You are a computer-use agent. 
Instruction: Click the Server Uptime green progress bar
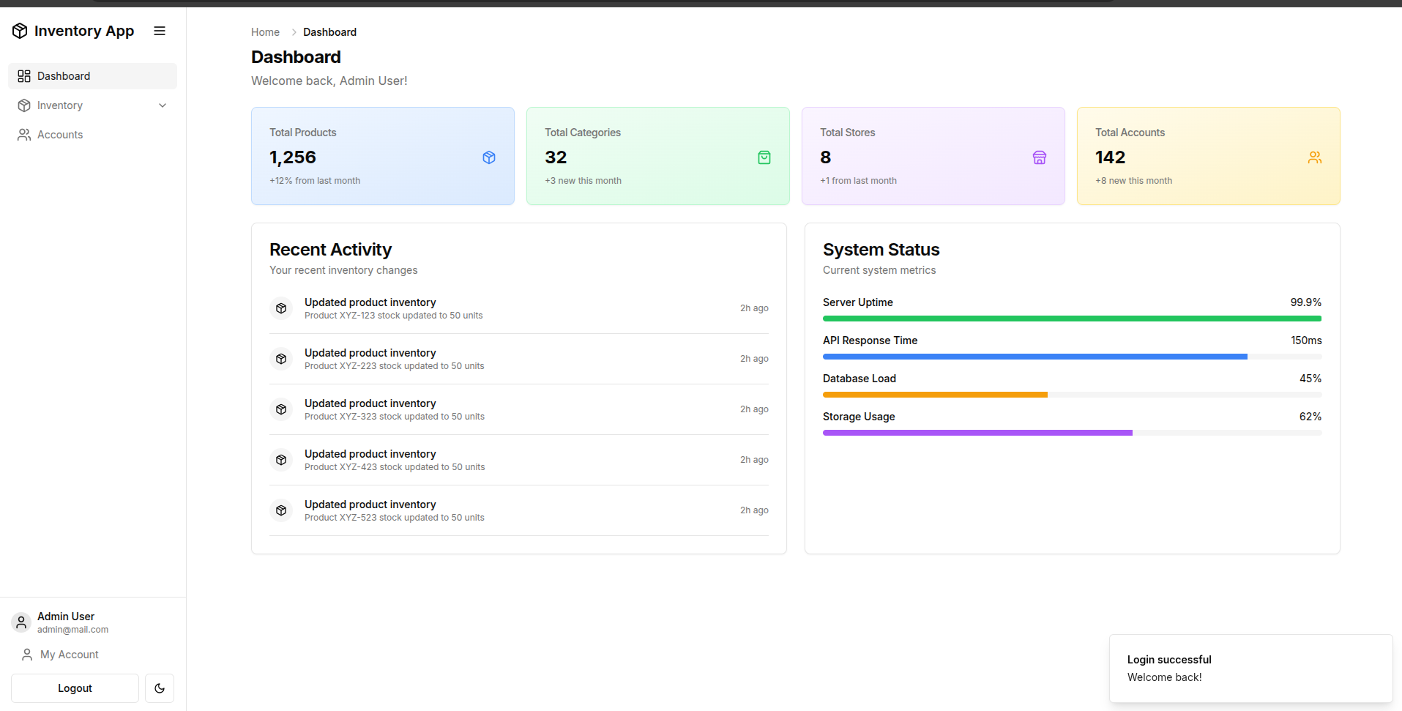(x=1072, y=319)
